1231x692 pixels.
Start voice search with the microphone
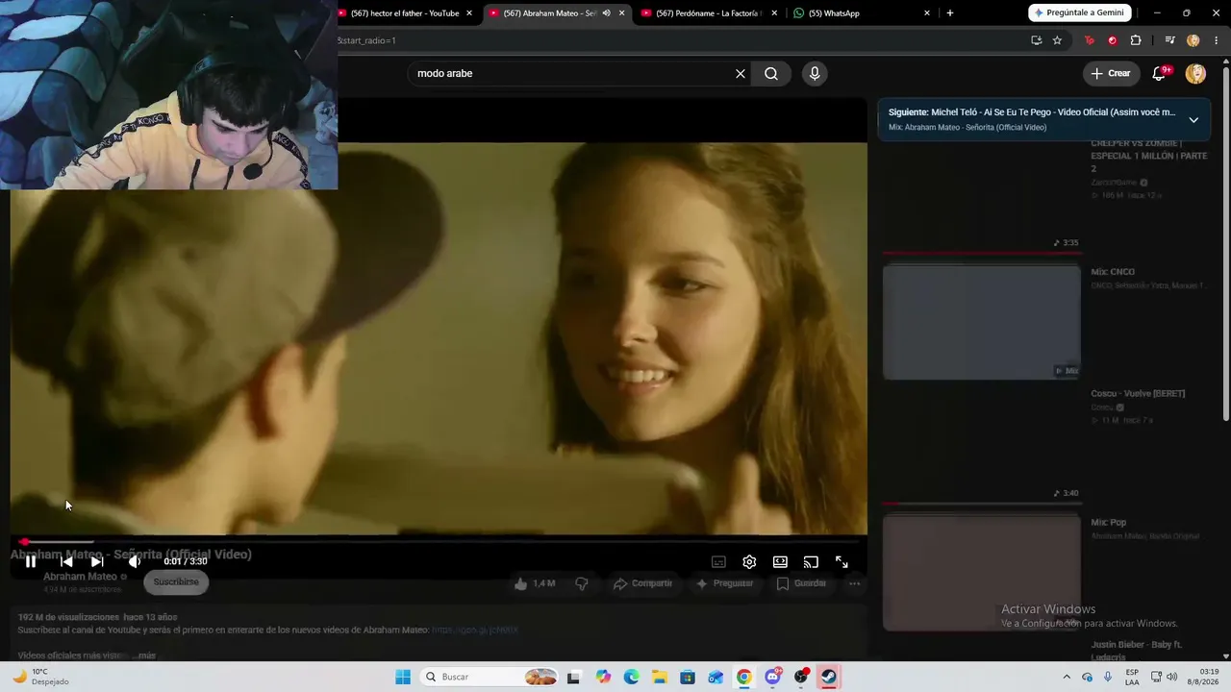tap(815, 74)
